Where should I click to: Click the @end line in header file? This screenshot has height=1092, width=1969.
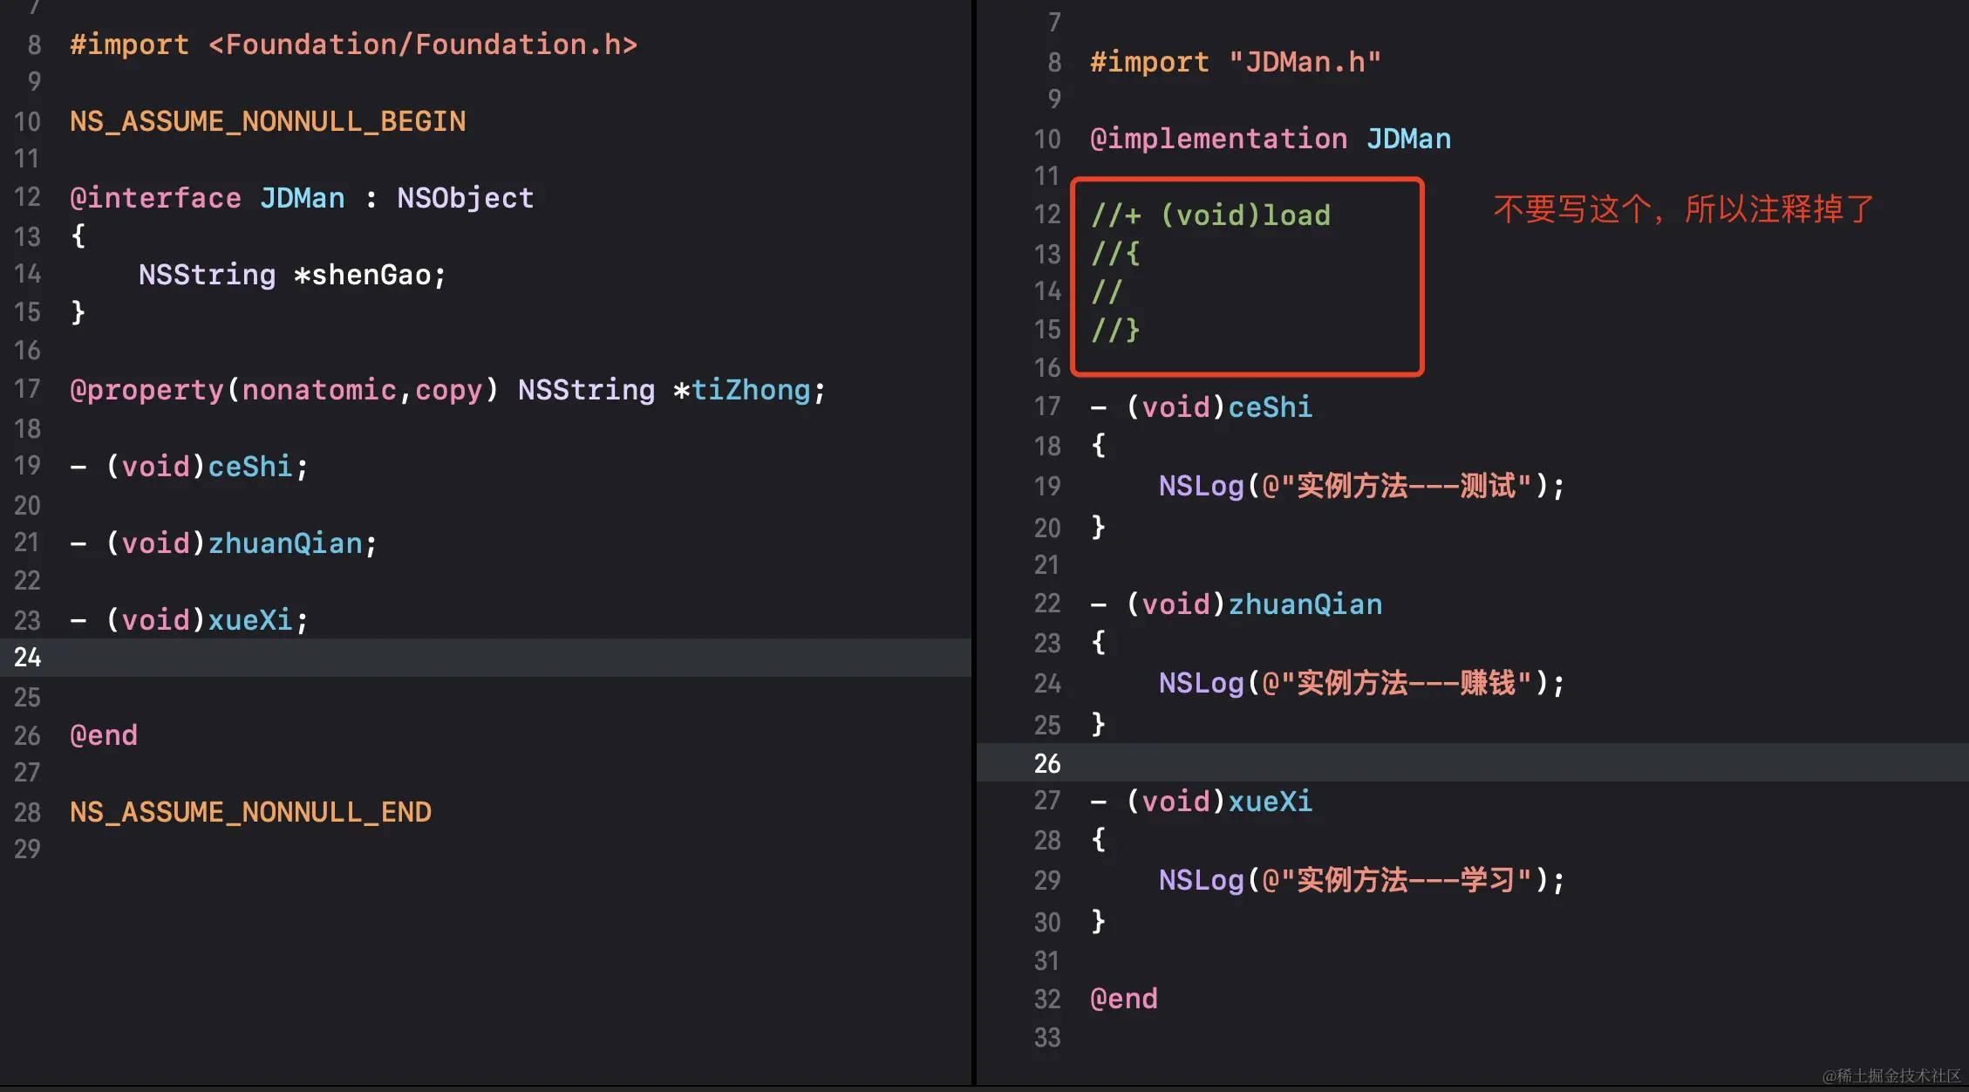[104, 735]
